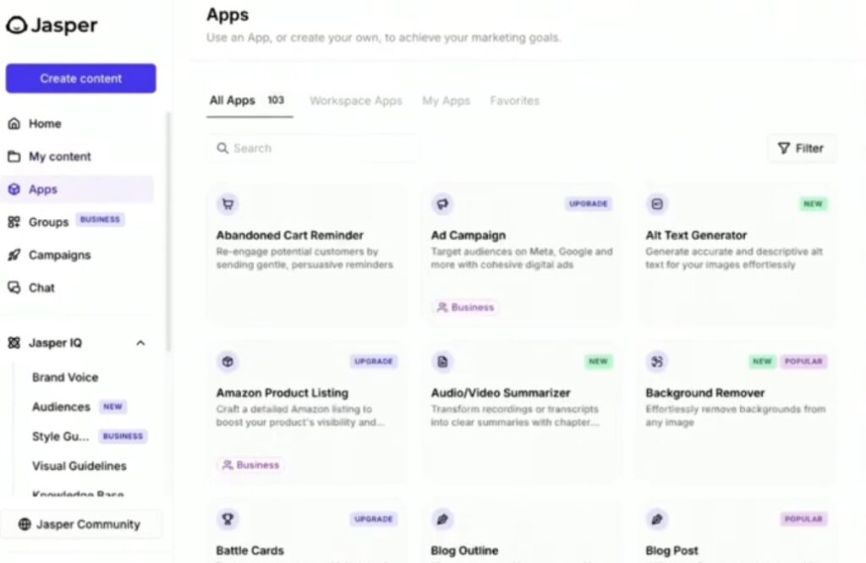
Task: Click the Battle Cards title
Action: [249, 551]
